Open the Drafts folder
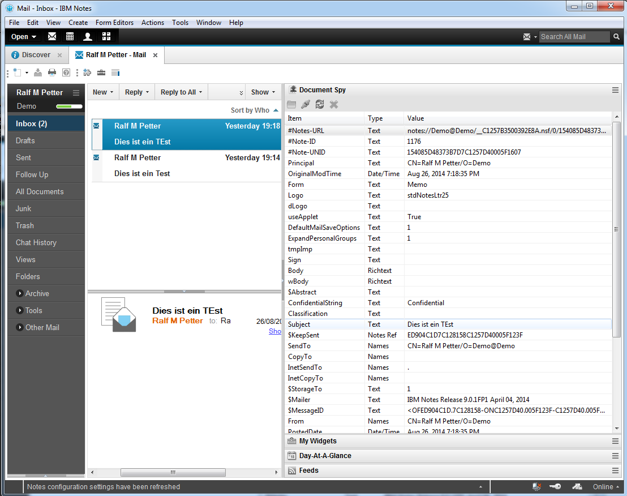 coord(25,140)
